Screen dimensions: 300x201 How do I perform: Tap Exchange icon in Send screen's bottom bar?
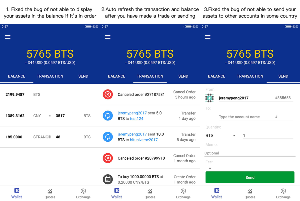click(x=283, y=191)
